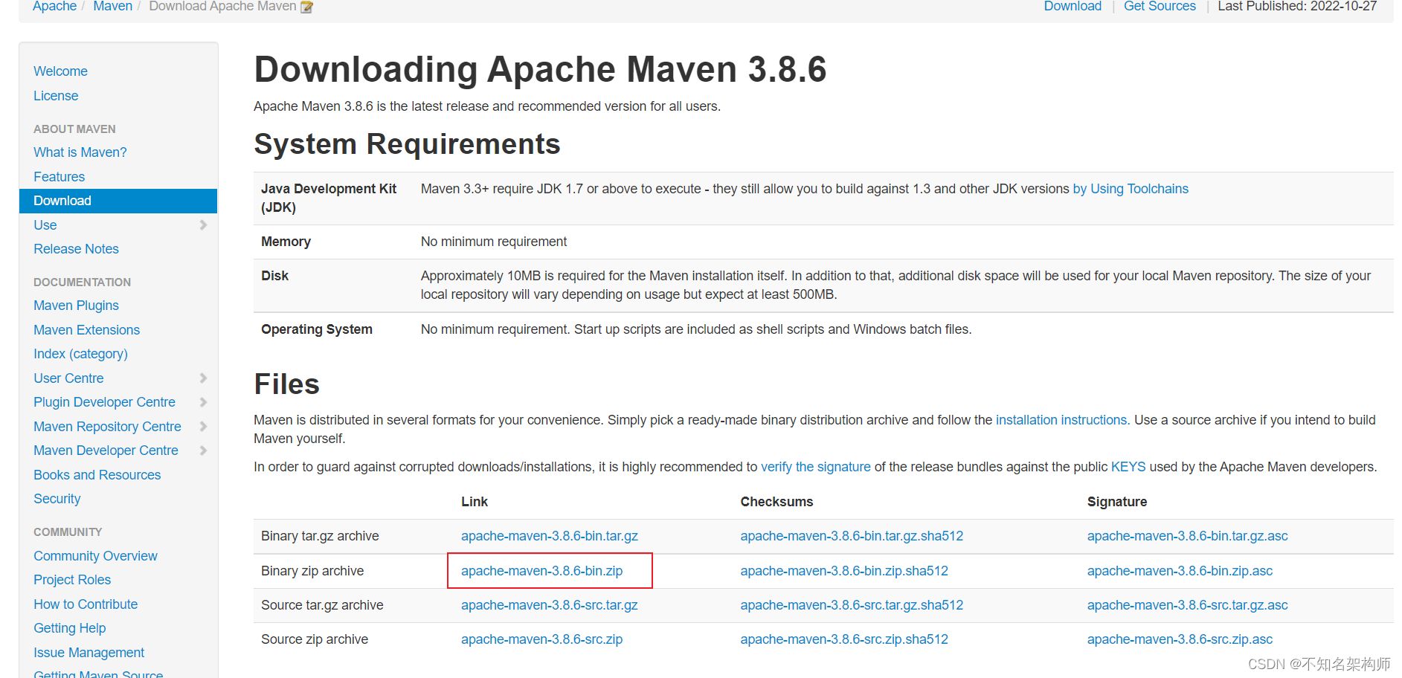The width and height of the screenshot is (1402, 678).
Task: Open the Welcome sidebar item
Action: click(x=60, y=71)
